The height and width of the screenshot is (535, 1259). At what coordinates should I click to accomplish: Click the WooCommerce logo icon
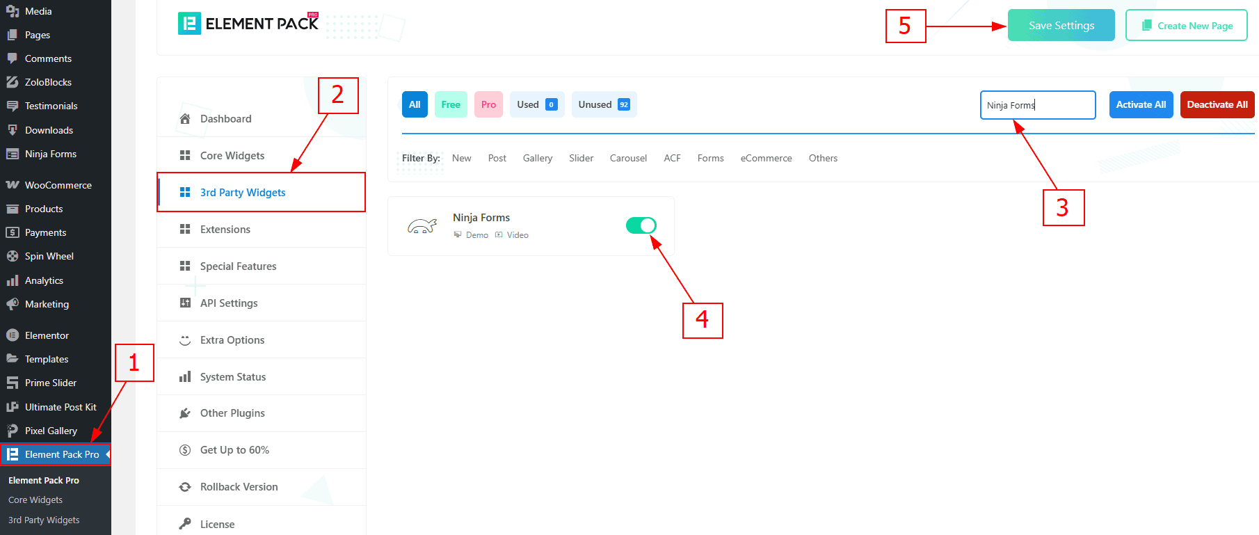coord(13,185)
